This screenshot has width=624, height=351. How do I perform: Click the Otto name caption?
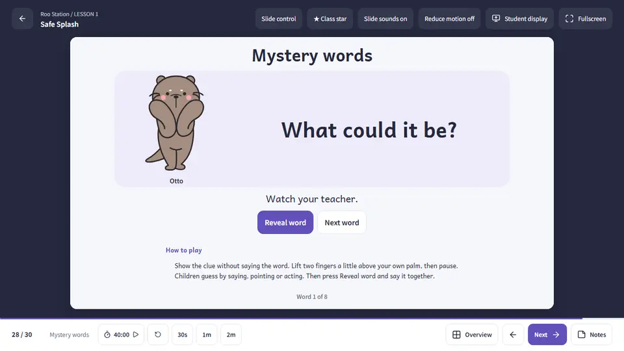176,181
